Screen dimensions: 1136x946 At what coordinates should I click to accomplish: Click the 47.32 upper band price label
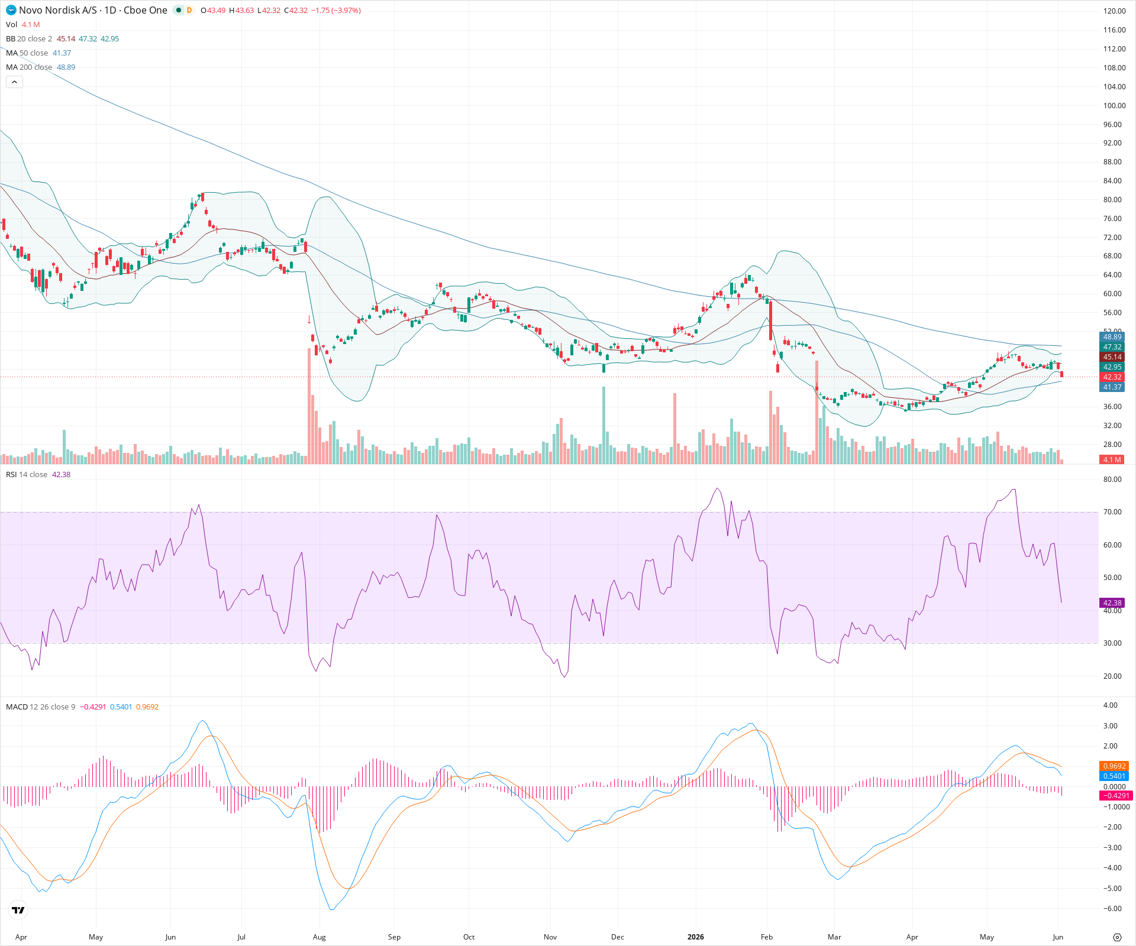point(1112,347)
